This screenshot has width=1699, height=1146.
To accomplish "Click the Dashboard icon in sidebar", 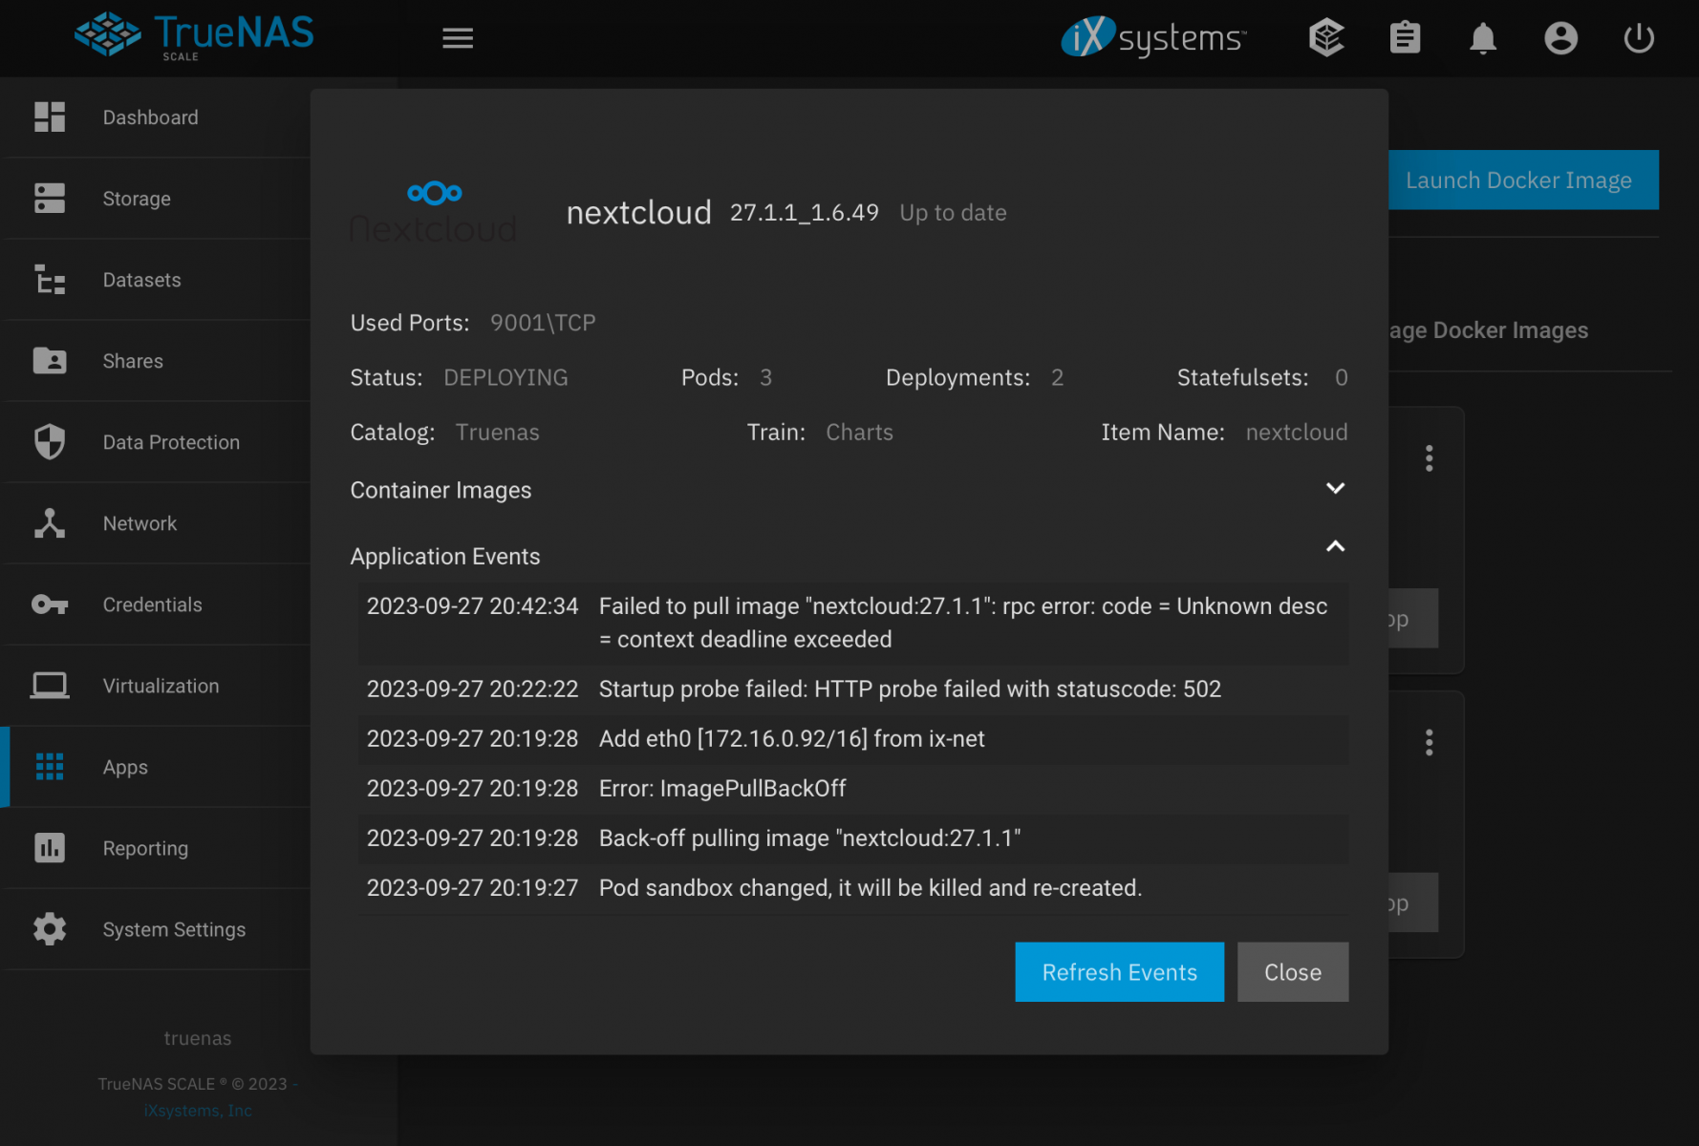I will 50,117.
